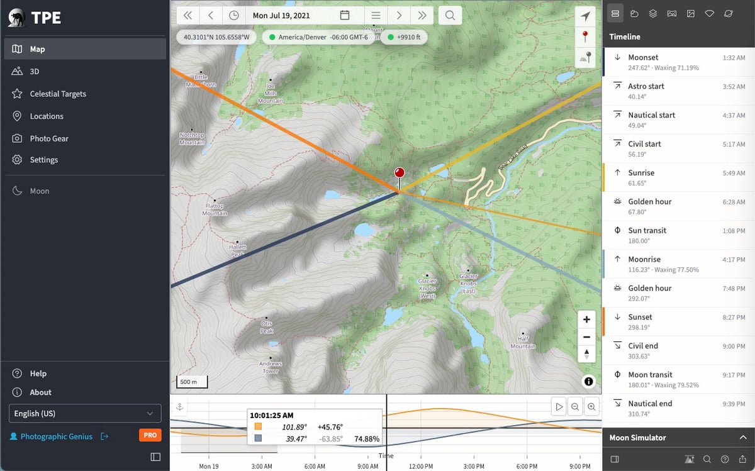Open the planets panel icon
Image resolution: width=755 pixels, height=471 pixels.
coord(729,13)
